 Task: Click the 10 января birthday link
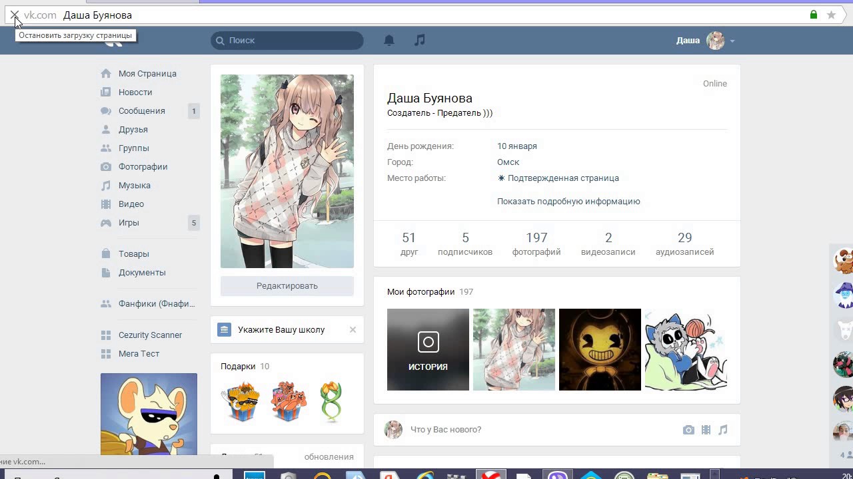pos(517,146)
